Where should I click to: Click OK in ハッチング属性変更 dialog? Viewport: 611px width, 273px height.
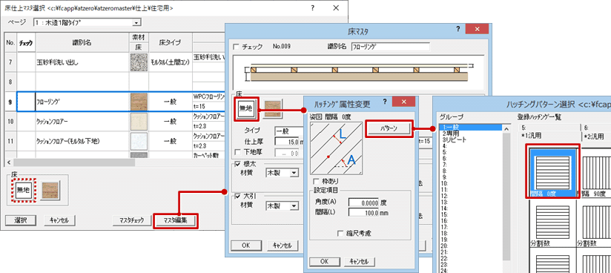[324, 261]
